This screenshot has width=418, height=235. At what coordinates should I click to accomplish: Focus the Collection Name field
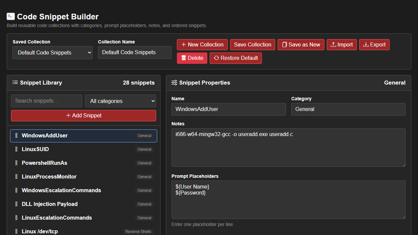click(x=135, y=52)
